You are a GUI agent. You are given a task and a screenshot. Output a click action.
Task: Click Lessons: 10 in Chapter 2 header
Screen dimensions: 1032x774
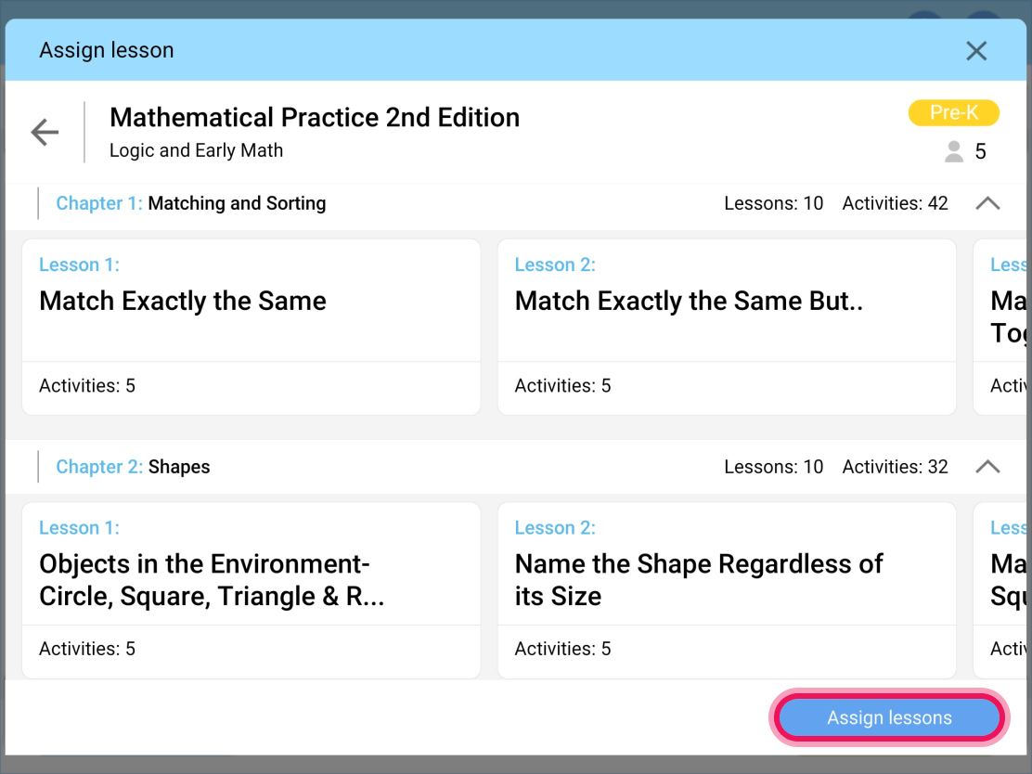pos(773,467)
